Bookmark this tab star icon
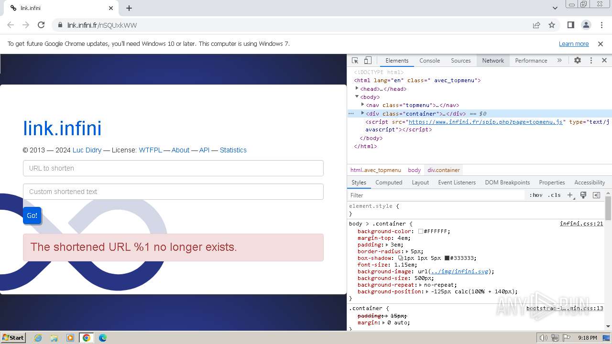Image resolution: width=612 pixels, height=344 pixels. pos(552,25)
